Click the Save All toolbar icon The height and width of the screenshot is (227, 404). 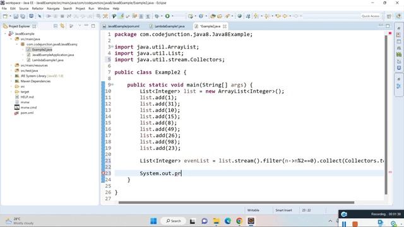(x=23, y=16)
